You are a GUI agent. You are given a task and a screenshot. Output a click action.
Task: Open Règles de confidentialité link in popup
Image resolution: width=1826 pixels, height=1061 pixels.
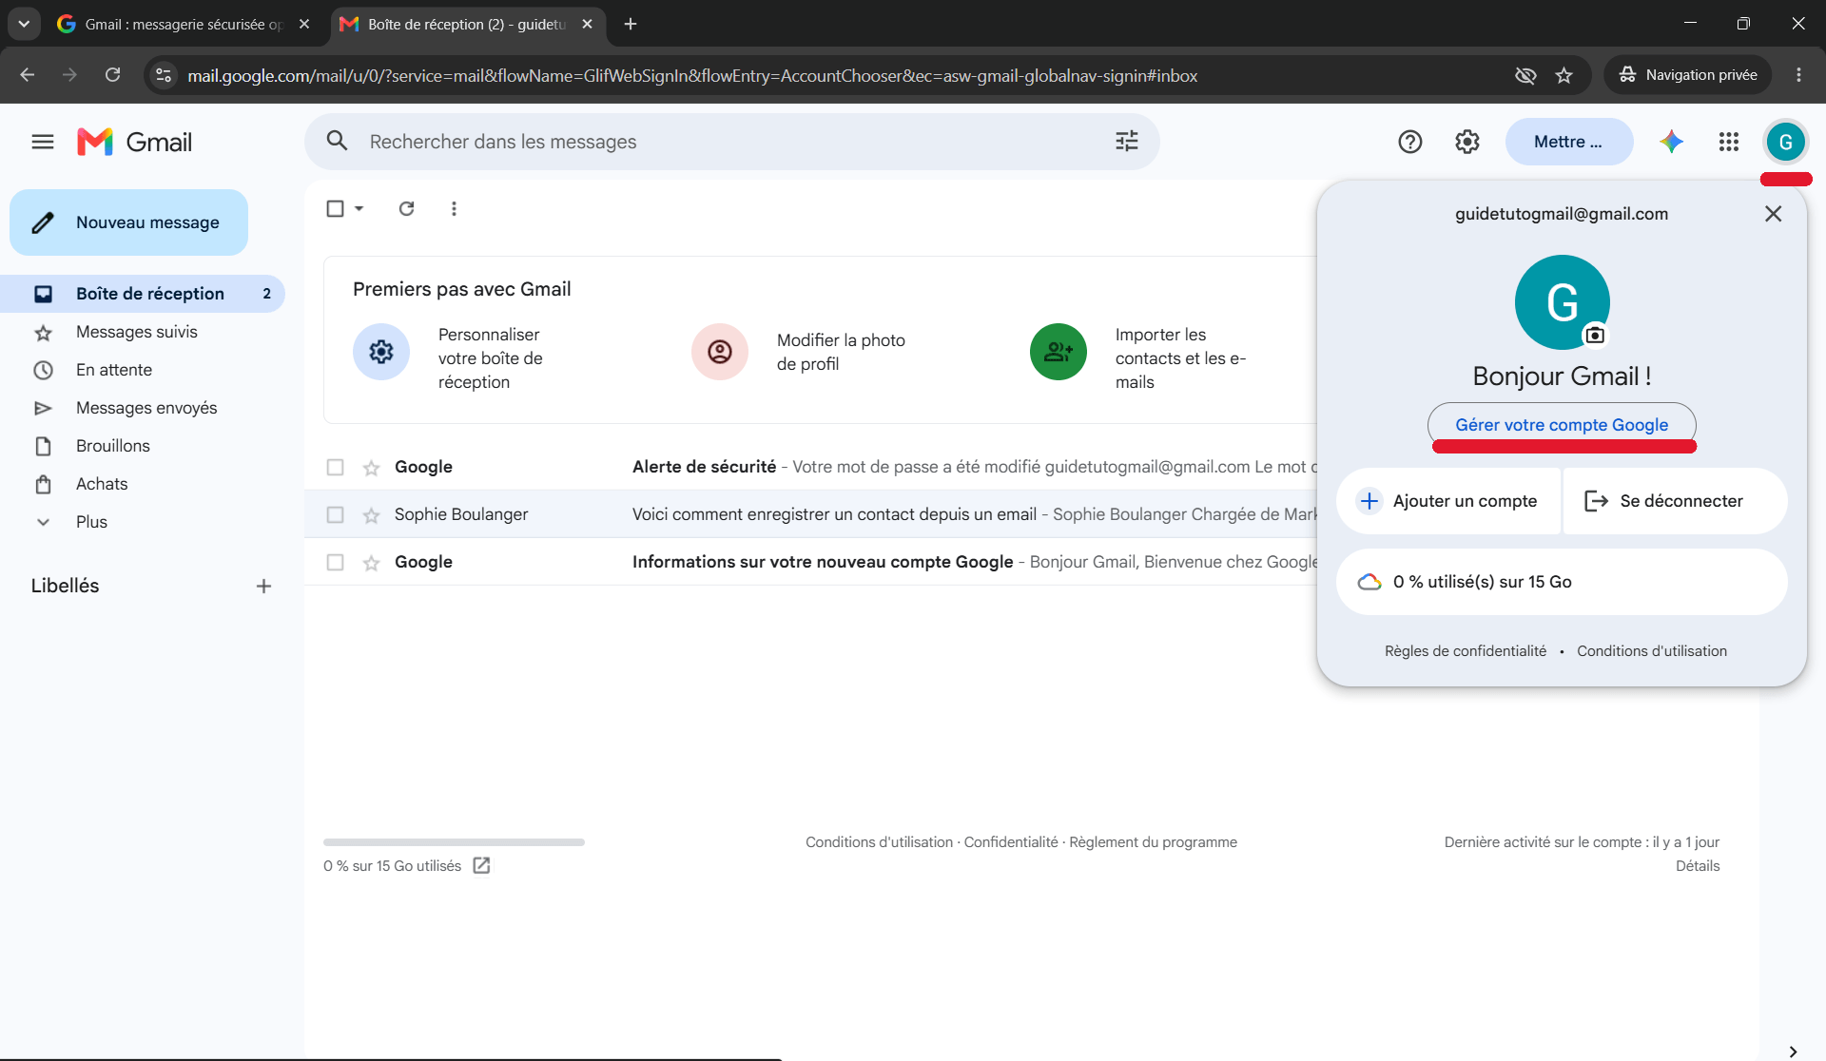pos(1466,651)
